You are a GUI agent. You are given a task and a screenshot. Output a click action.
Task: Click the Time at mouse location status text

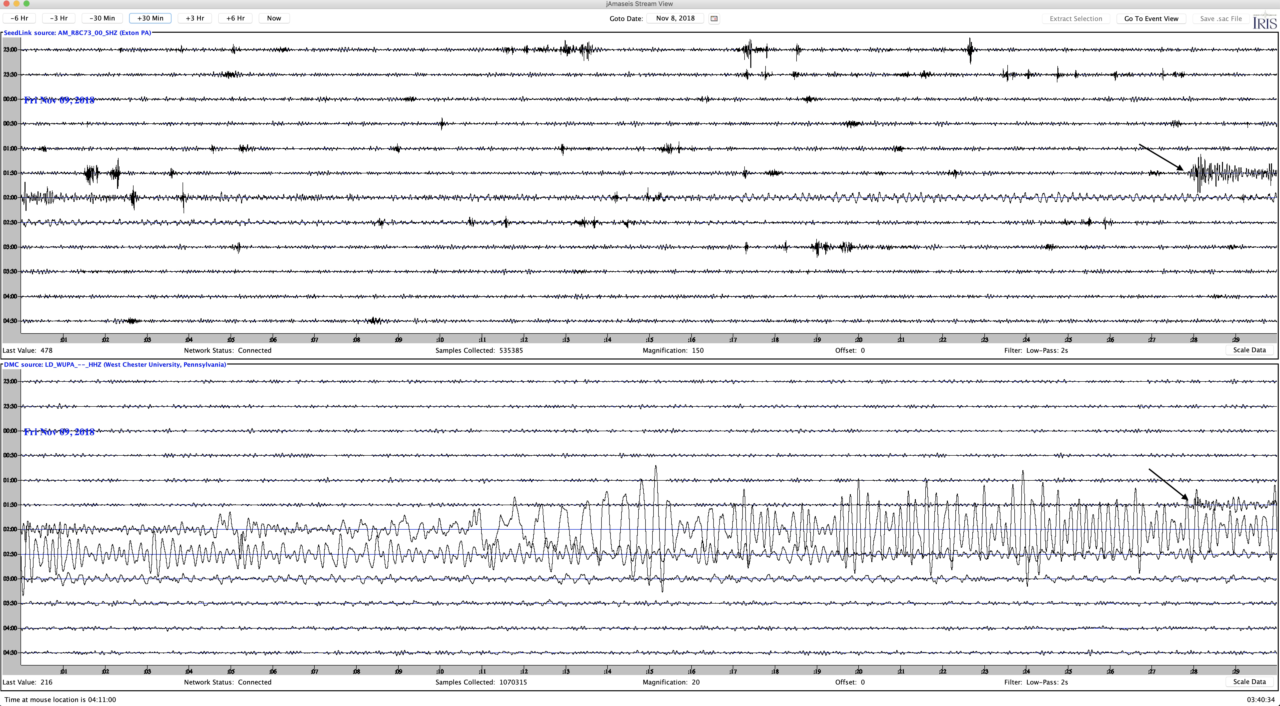click(60, 700)
